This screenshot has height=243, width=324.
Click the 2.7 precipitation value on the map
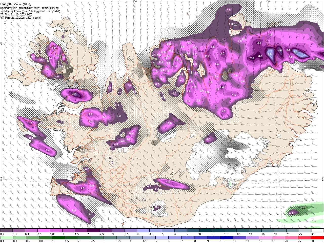pyautogui.click(x=260, y=56)
